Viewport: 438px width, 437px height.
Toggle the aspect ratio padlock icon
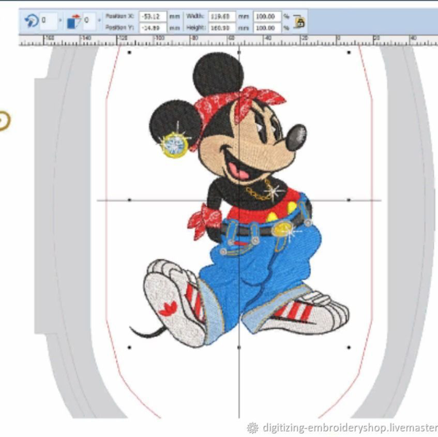tap(299, 22)
